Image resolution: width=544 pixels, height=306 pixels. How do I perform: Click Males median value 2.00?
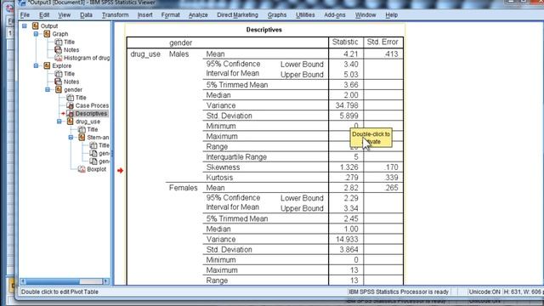click(351, 95)
